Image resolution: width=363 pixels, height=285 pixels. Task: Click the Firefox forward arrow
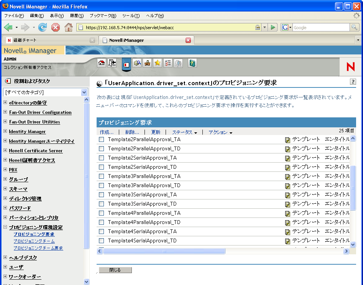pos(25,27)
